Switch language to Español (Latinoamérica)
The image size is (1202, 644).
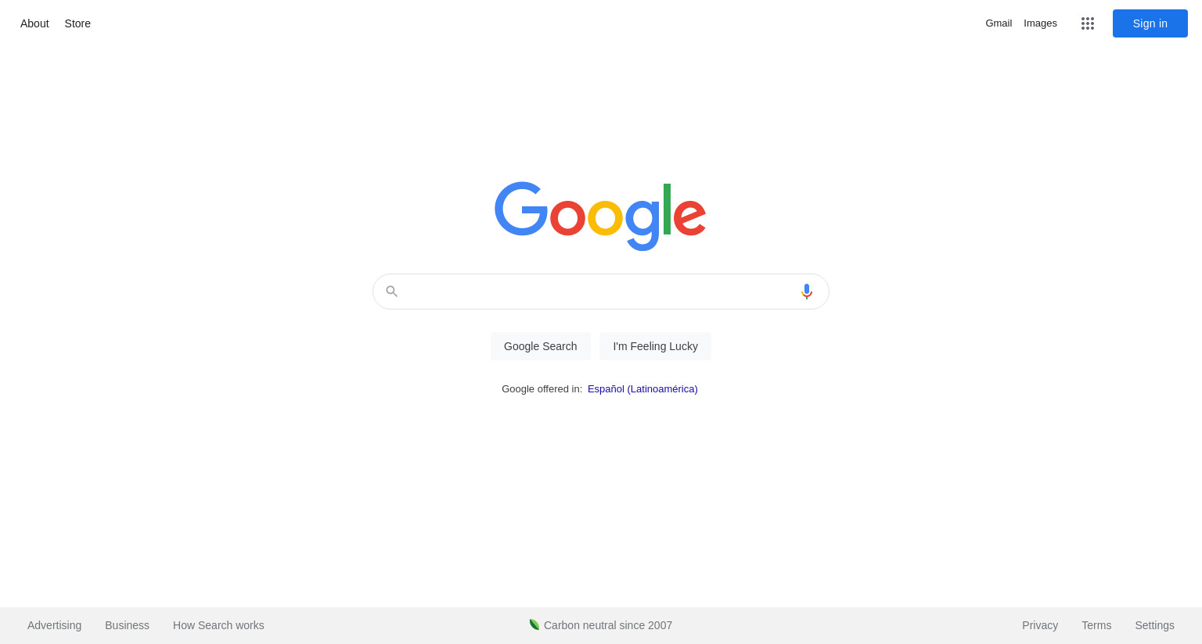pos(642,388)
